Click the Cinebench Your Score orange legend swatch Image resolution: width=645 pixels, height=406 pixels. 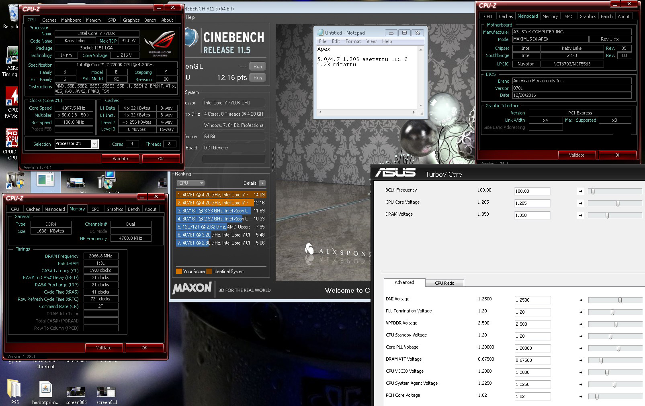pos(179,271)
